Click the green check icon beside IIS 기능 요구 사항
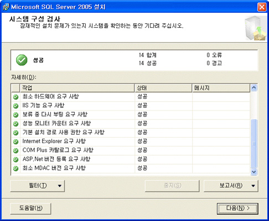 16,106
